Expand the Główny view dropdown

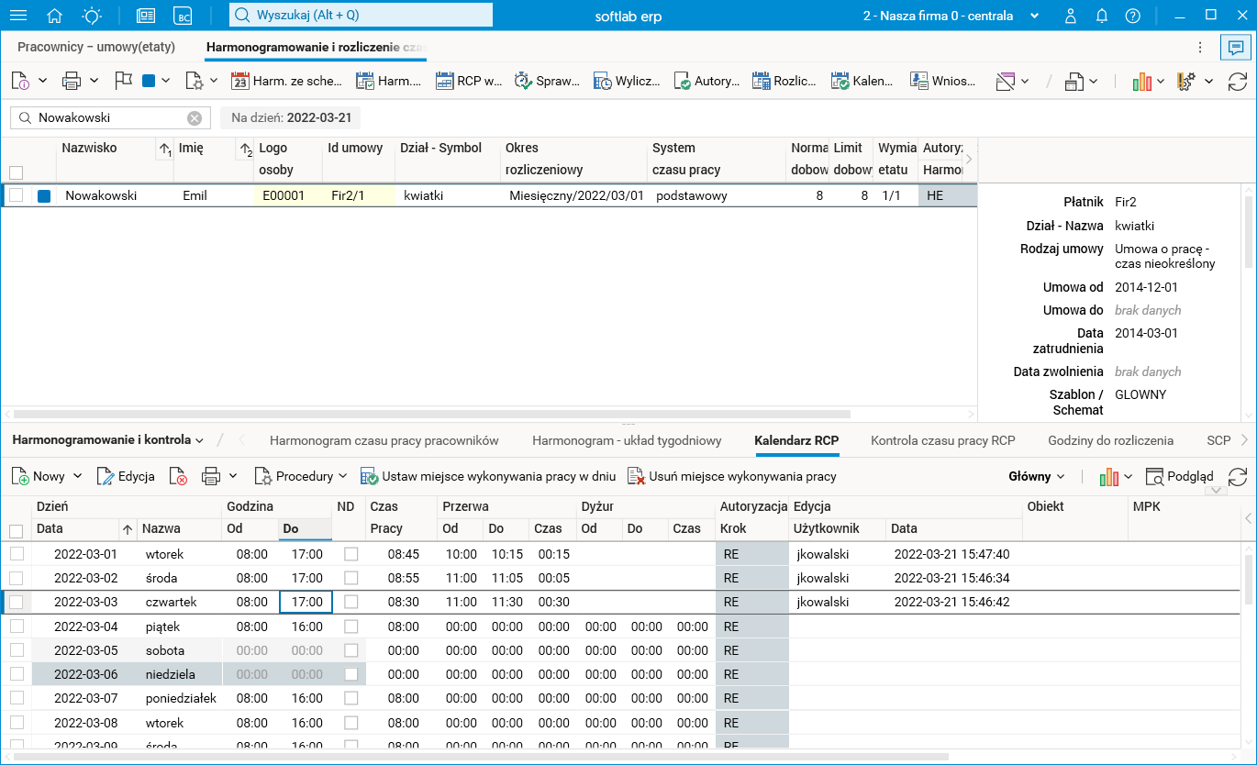coord(1036,476)
